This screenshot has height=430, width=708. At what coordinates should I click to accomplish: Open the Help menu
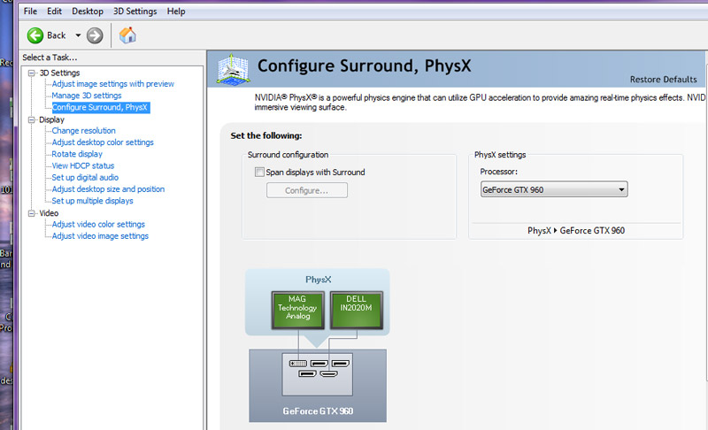coord(176,12)
